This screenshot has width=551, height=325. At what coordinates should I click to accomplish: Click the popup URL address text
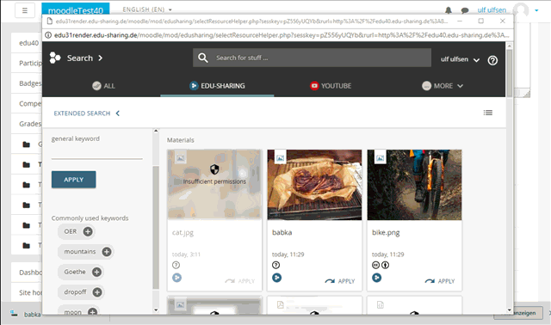click(282, 35)
